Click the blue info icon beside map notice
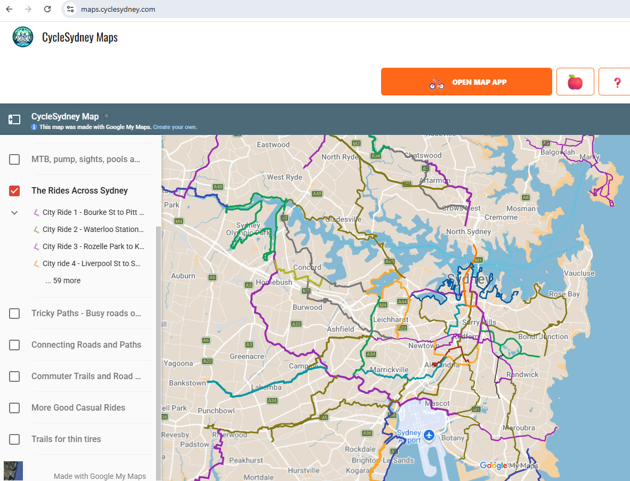Screen dimensions: 630x481 pyautogui.click(x=34, y=127)
